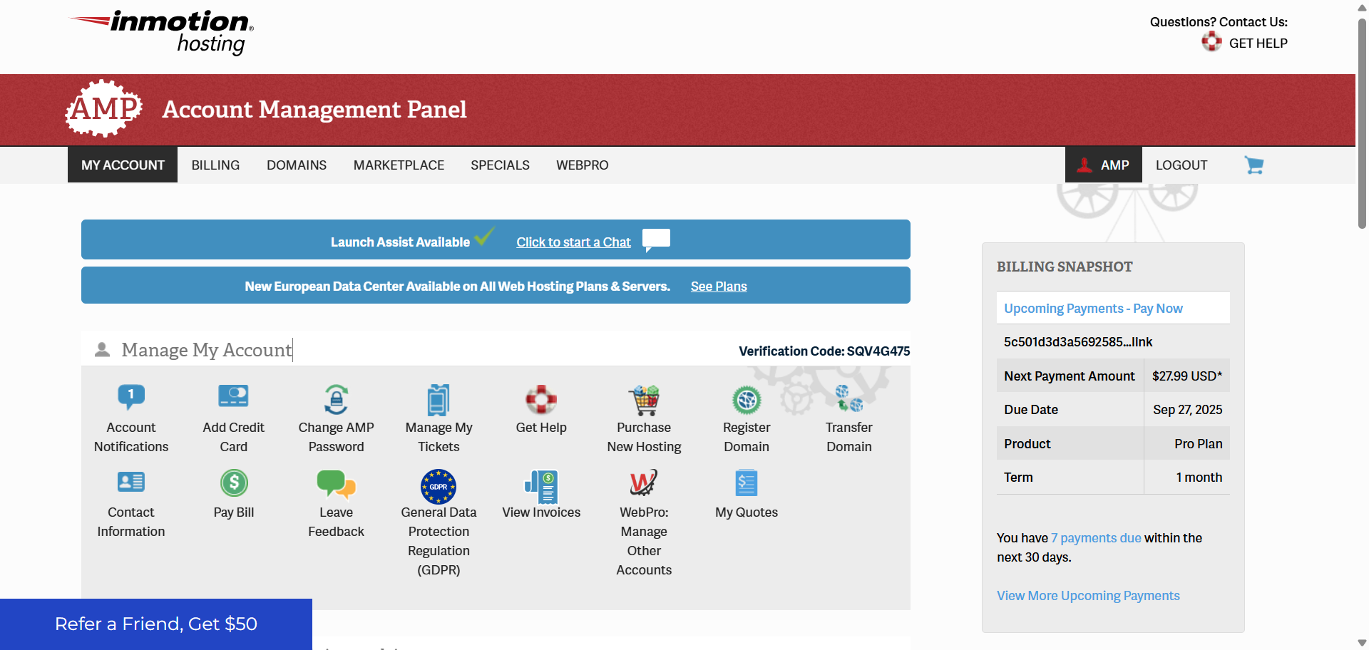Click the Refer a Friend, Get $50 banner
Screen dimensions: 1369x650
(x=156, y=624)
